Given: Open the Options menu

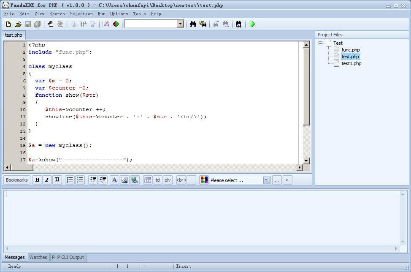Looking at the screenshot, I should pyautogui.click(x=119, y=14).
